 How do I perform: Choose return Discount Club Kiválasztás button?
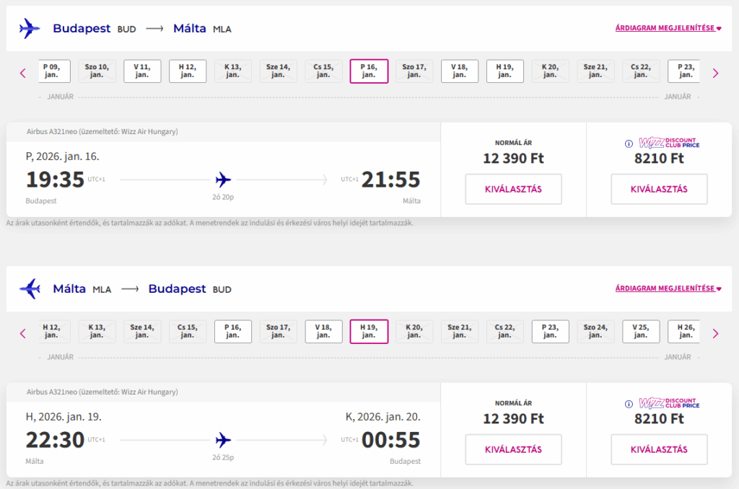pos(659,449)
